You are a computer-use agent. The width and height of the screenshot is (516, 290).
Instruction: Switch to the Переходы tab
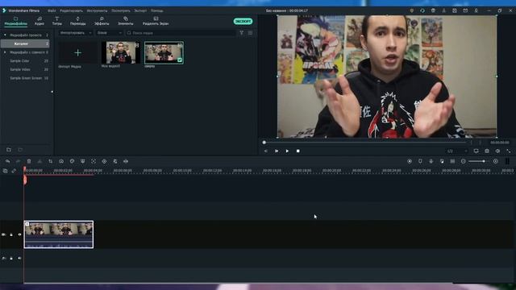point(77,21)
